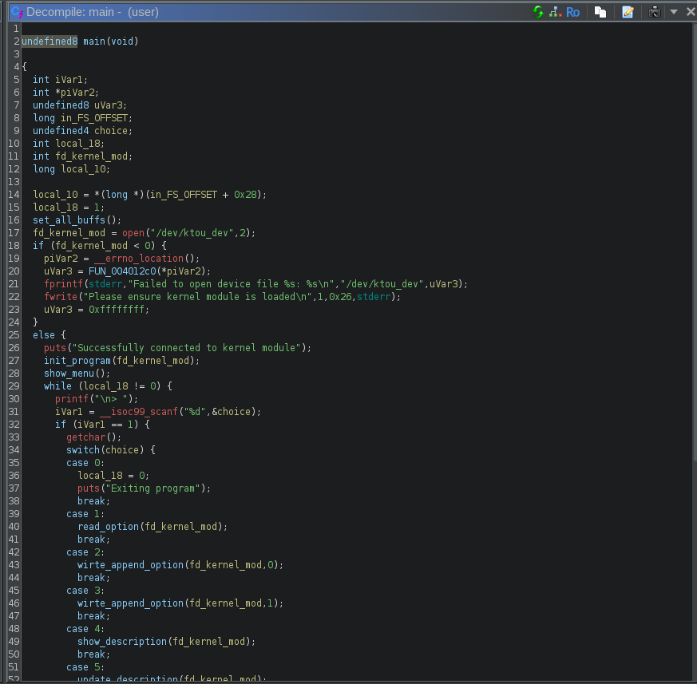Close the Decompile panel with the X

pyautogui.click(x=690, y=12)
